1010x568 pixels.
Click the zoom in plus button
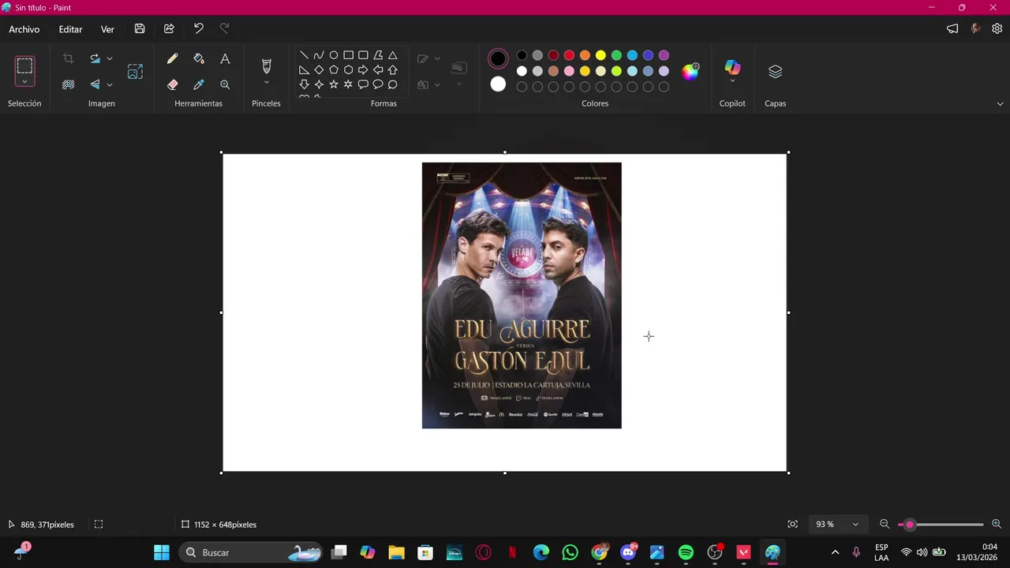[x=997, y=525]
